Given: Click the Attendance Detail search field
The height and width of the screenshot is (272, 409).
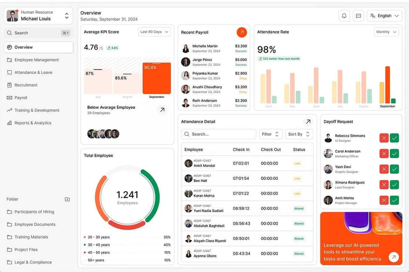Looking at the screenshot, I should [218, 134].
